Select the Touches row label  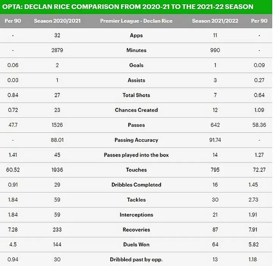136,170
